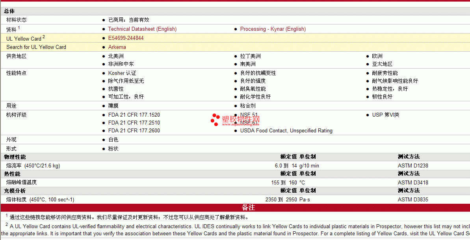This screenshot has height=240, width=470.
Task: Click the 耐化学性良好 feature
Action: point(255,97)
